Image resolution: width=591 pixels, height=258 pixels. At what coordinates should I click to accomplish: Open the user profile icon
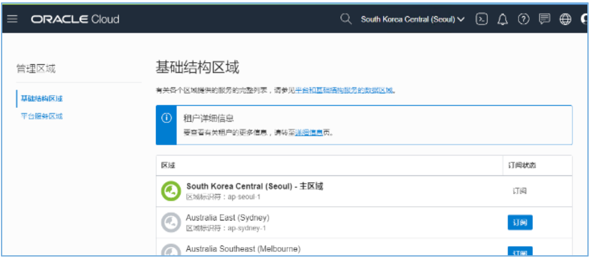[x=585, y=19]
